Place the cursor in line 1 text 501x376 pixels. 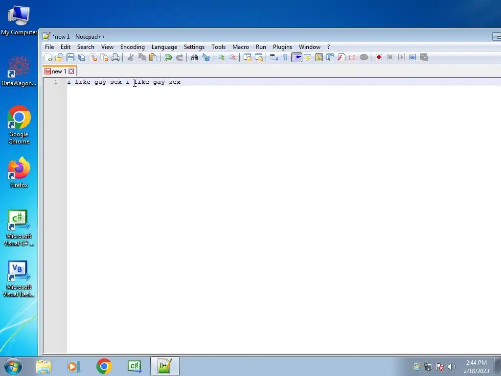click(124, 82)
